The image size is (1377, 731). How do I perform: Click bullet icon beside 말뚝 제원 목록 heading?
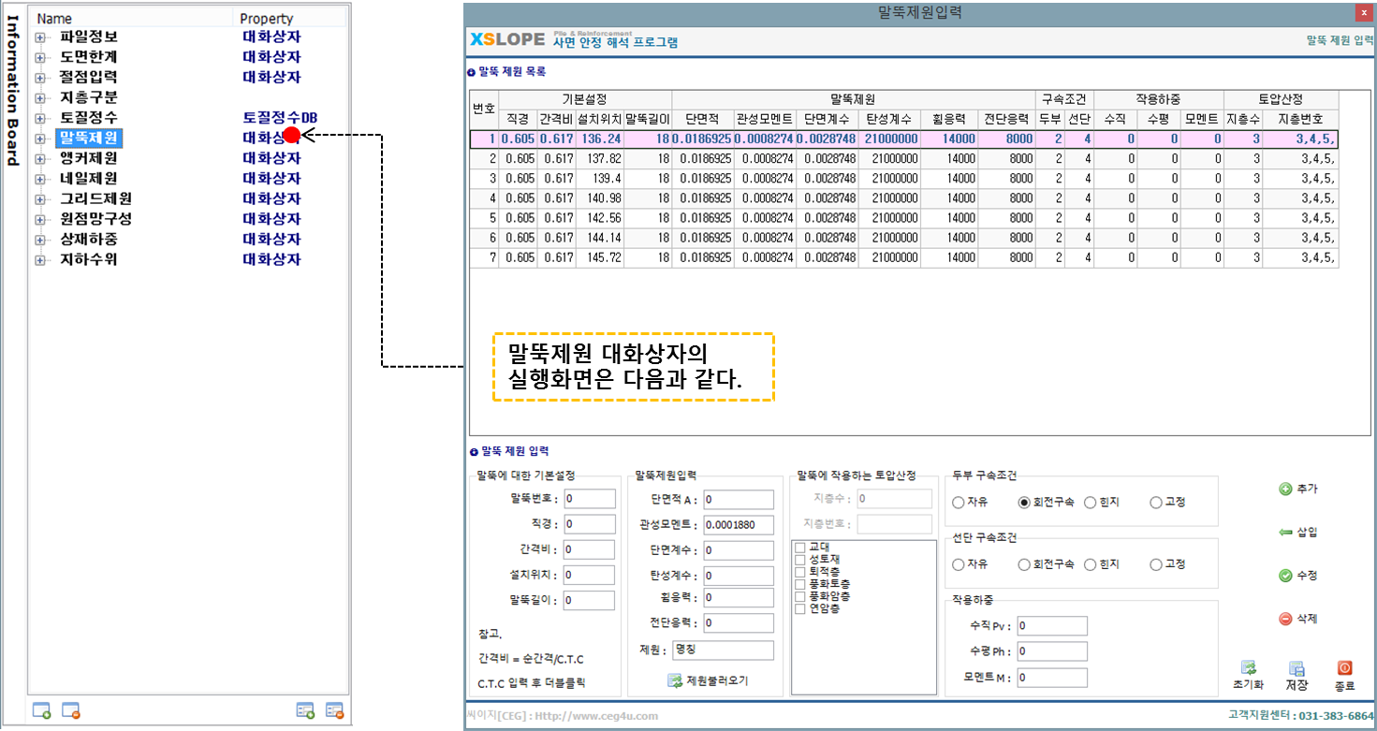click(472, 72)
